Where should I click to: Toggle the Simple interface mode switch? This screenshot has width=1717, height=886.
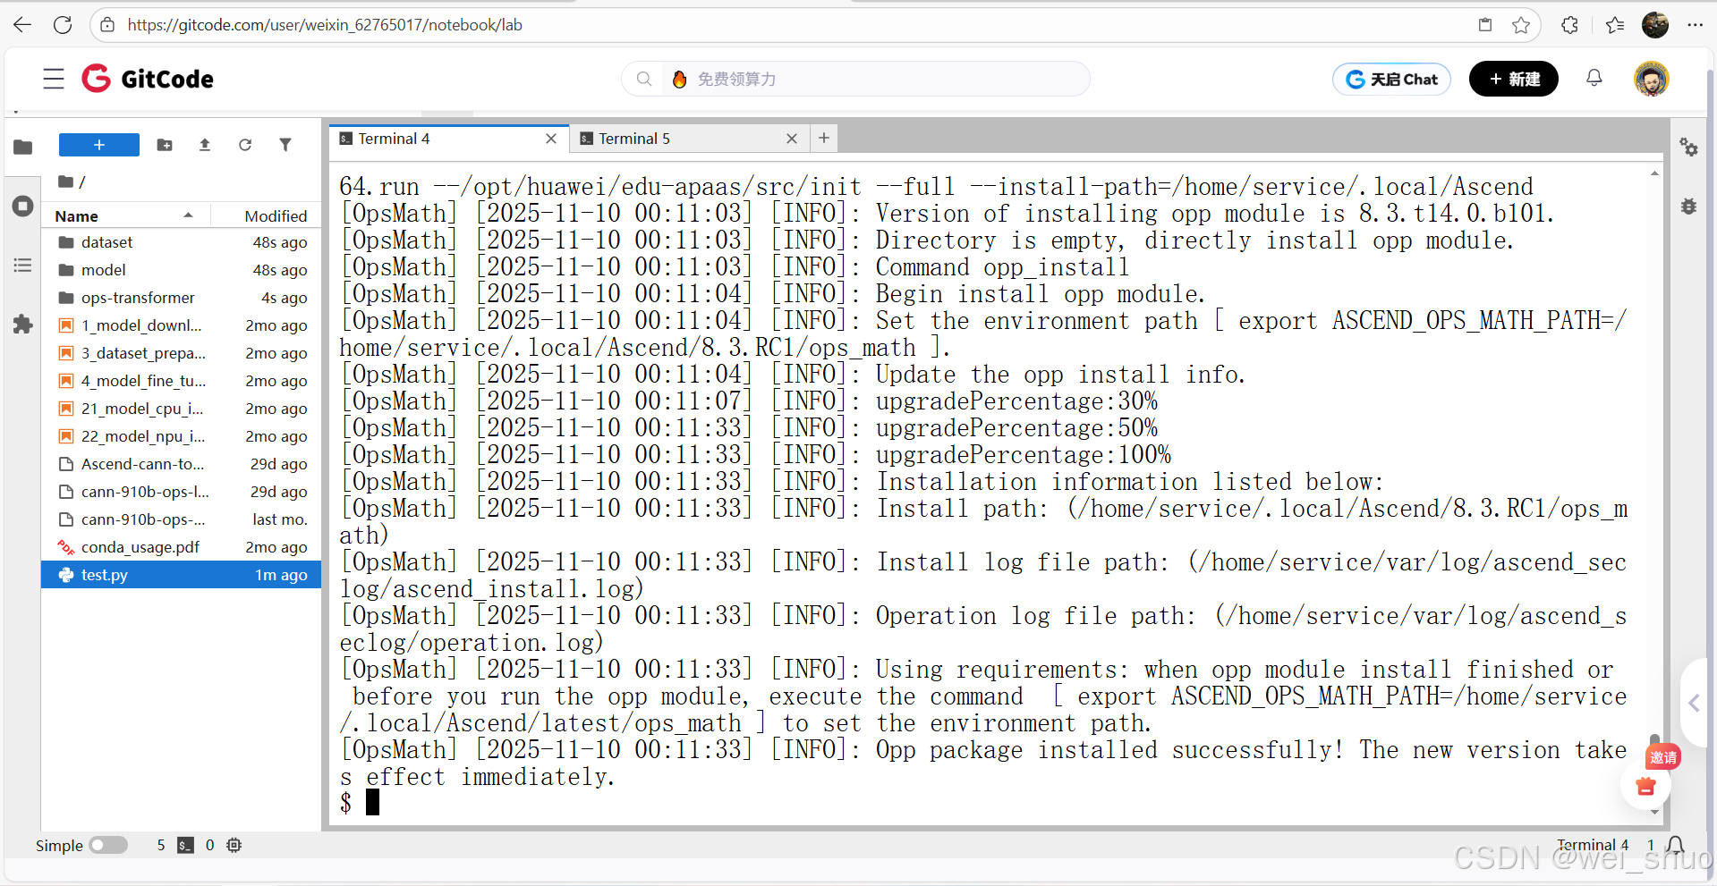pos(108,845)
